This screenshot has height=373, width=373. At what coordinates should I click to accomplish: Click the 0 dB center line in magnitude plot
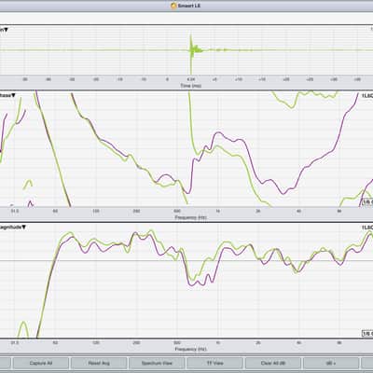tap(186, 260)
